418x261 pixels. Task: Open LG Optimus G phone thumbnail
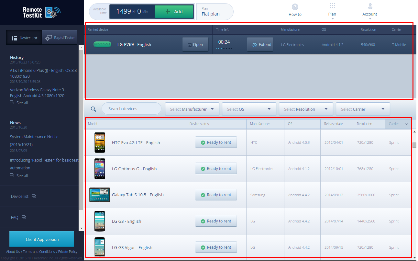(100, 169)
